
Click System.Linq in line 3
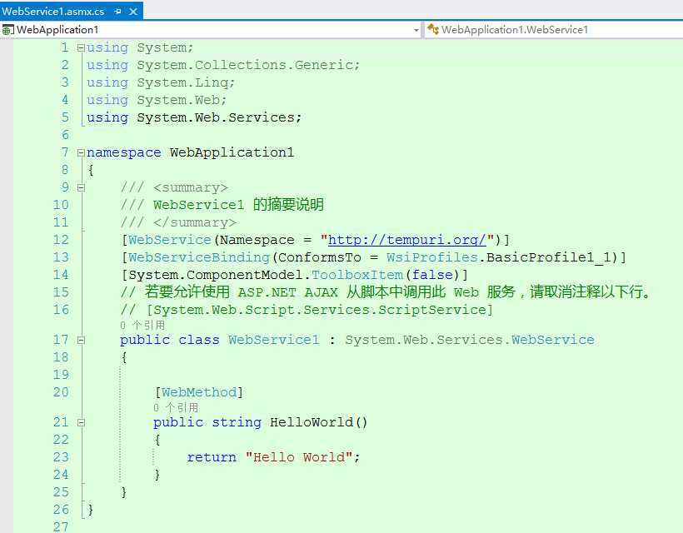pos(182,82)
